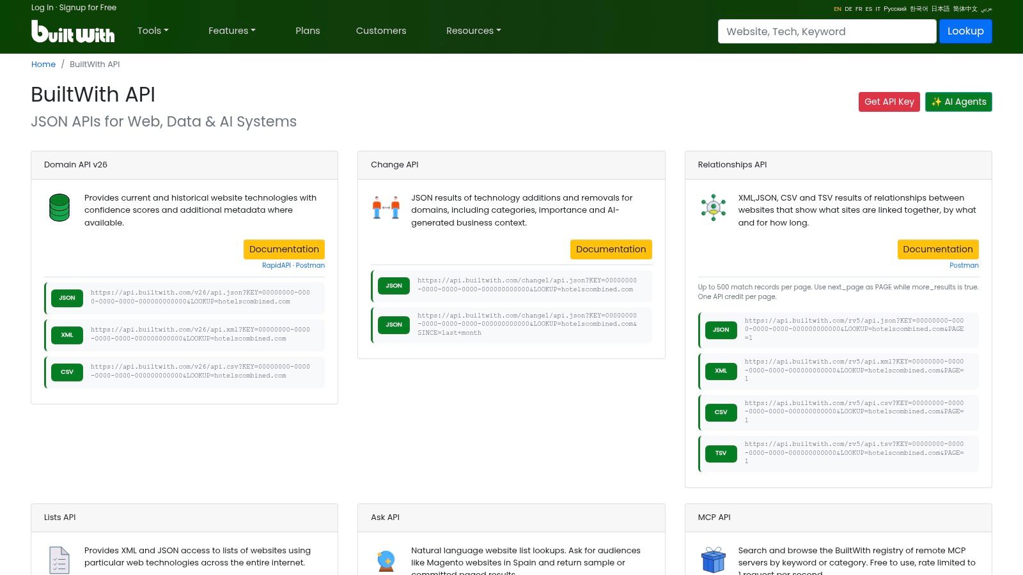Screen dimensions: 1023x575
Task: Expand the Resources dropdown menu
Action: [473, 31]
